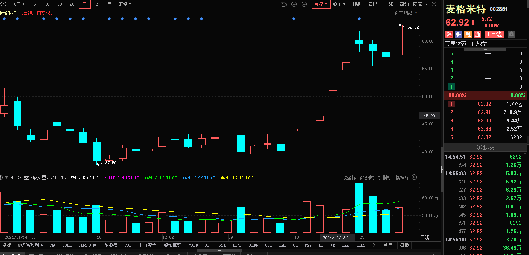This screenshot has width=529, height=255.
Task: Switch to 分时 intraday view
Action: [4, 4]
